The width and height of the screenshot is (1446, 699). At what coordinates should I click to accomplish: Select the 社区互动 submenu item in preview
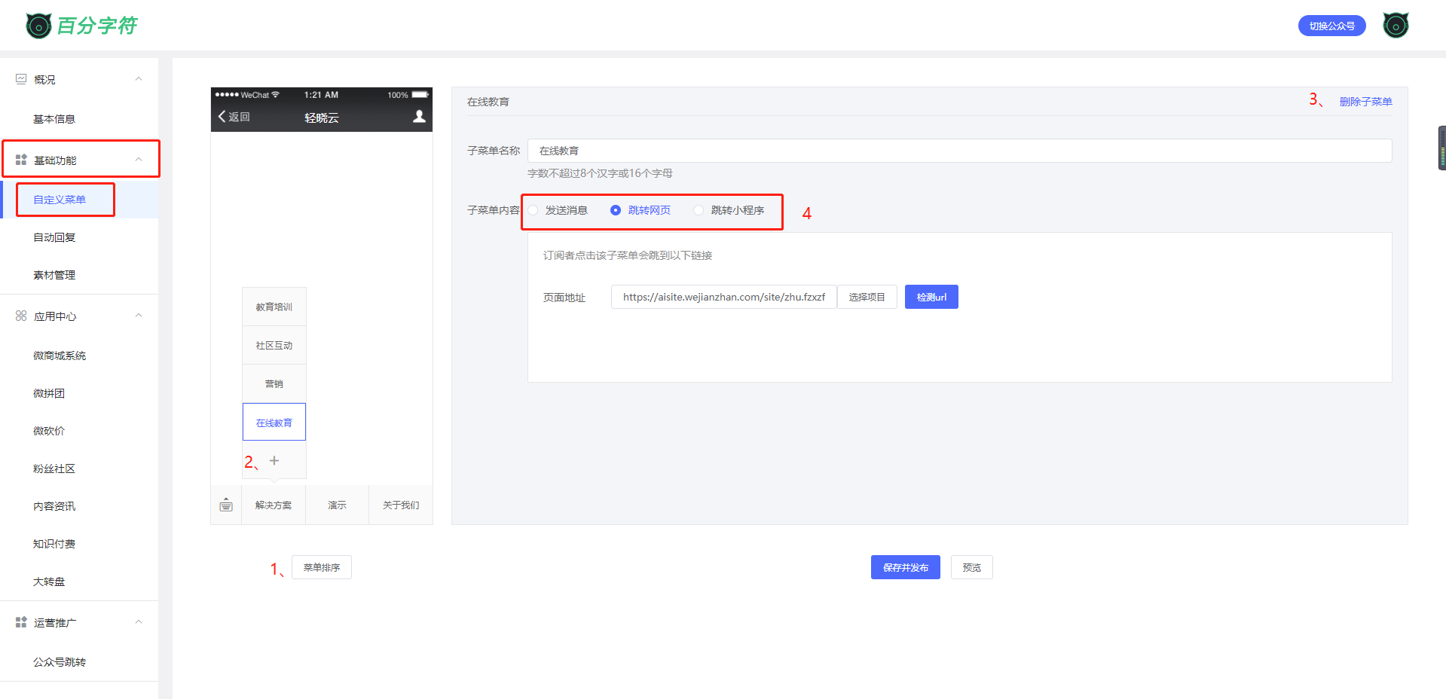click(x=274, y=345)
